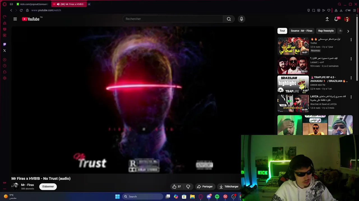
Task: Open the Opera tab search magnifier
Action: [x=339, y=4]
